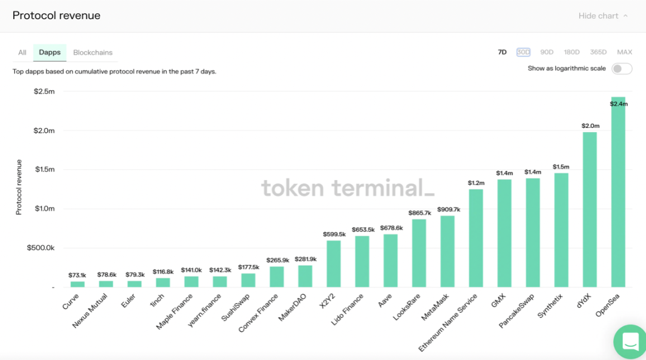
Task: Click the $653.5k value label
Action: (x=363, y=230)
